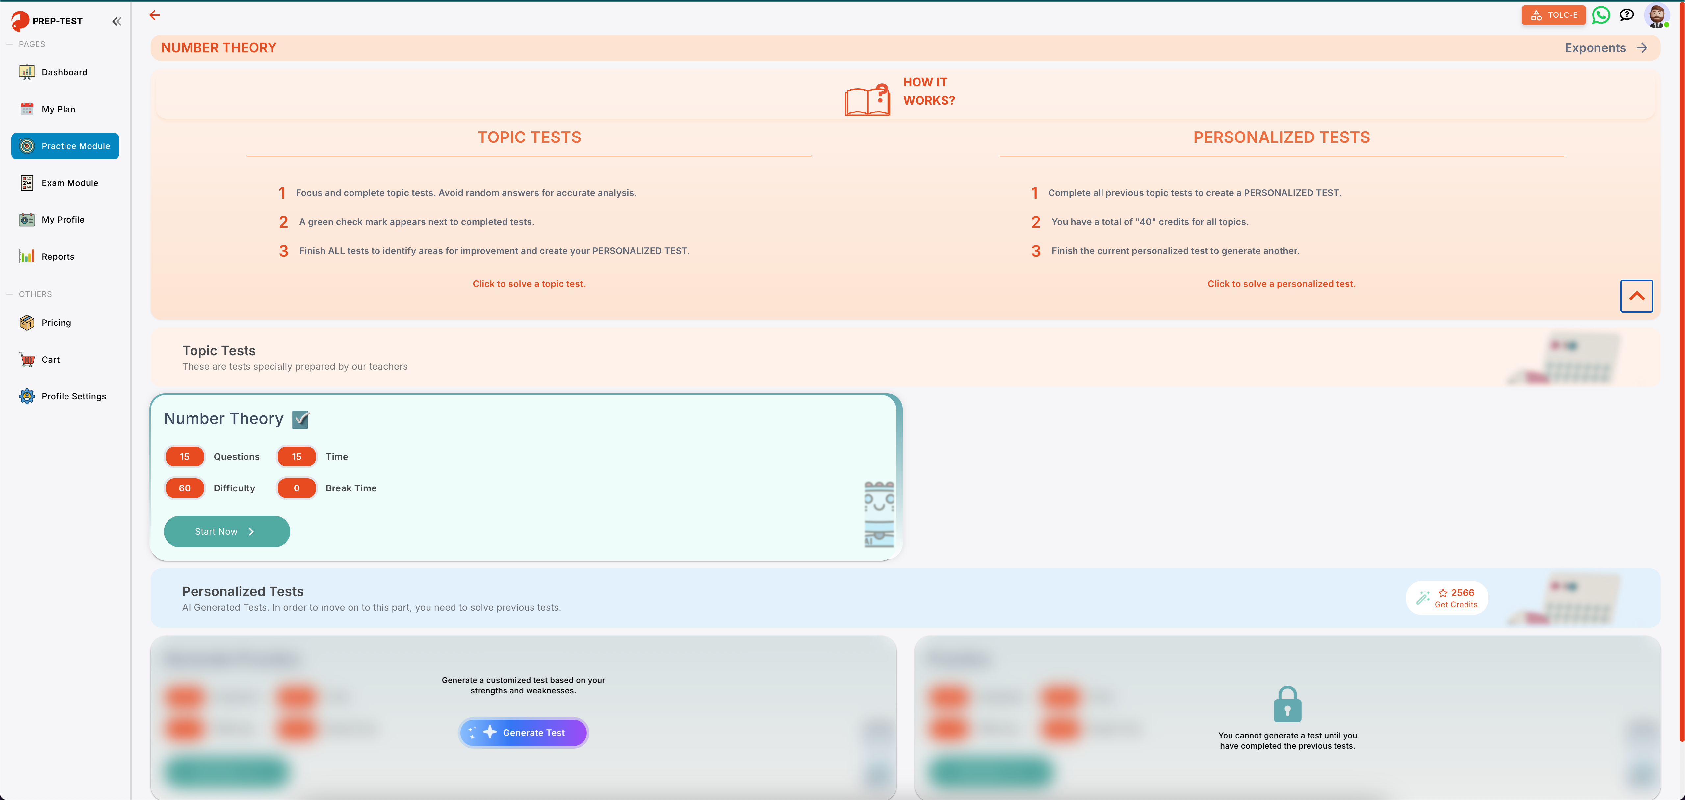Viewport: 1685px width, 800px height.
Task: Click the WhatsApp icon in header
Action: [x=1601, y=15]
